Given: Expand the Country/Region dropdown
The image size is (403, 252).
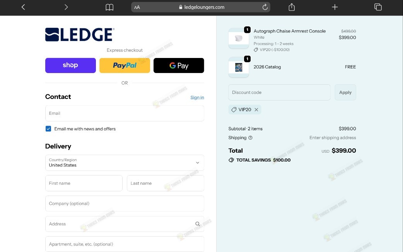Looking at the screenshot, I should click(125, 163).
